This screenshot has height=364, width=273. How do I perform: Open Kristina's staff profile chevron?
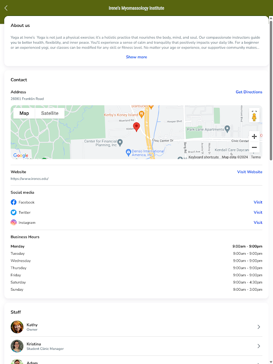pyautogui.click(x=258, y=346)
